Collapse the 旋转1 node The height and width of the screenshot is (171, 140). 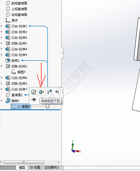coord(1,101)
